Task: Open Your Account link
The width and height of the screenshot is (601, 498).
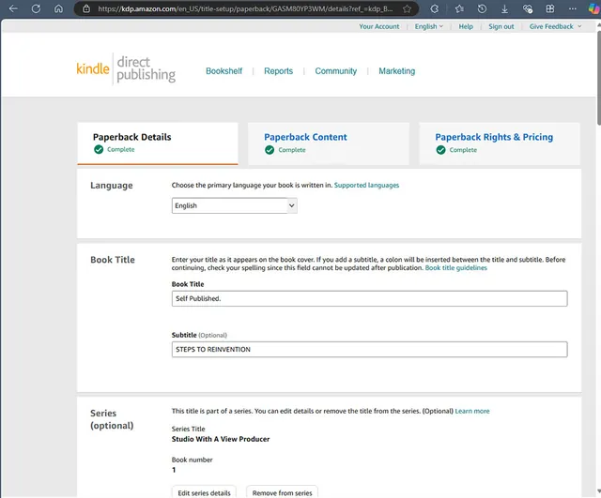Action: [x=379, y=26]
